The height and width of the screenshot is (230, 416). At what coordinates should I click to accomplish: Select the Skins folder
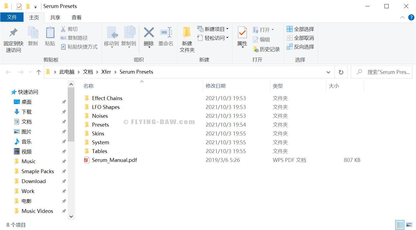pyautogui.click(x=98, y=133)
